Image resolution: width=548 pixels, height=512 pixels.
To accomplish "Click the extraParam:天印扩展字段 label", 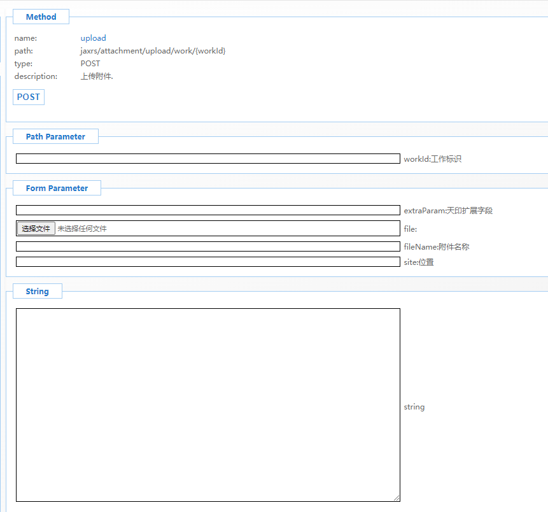I will (448, 210).
